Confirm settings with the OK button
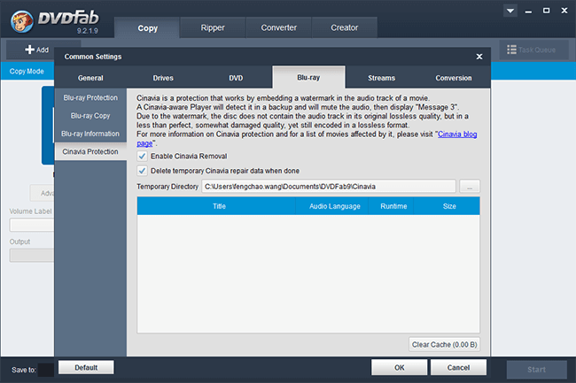Image resolution: width=576 pixels, height=383 pixels. pyautogui.click(x=400, y=367)
